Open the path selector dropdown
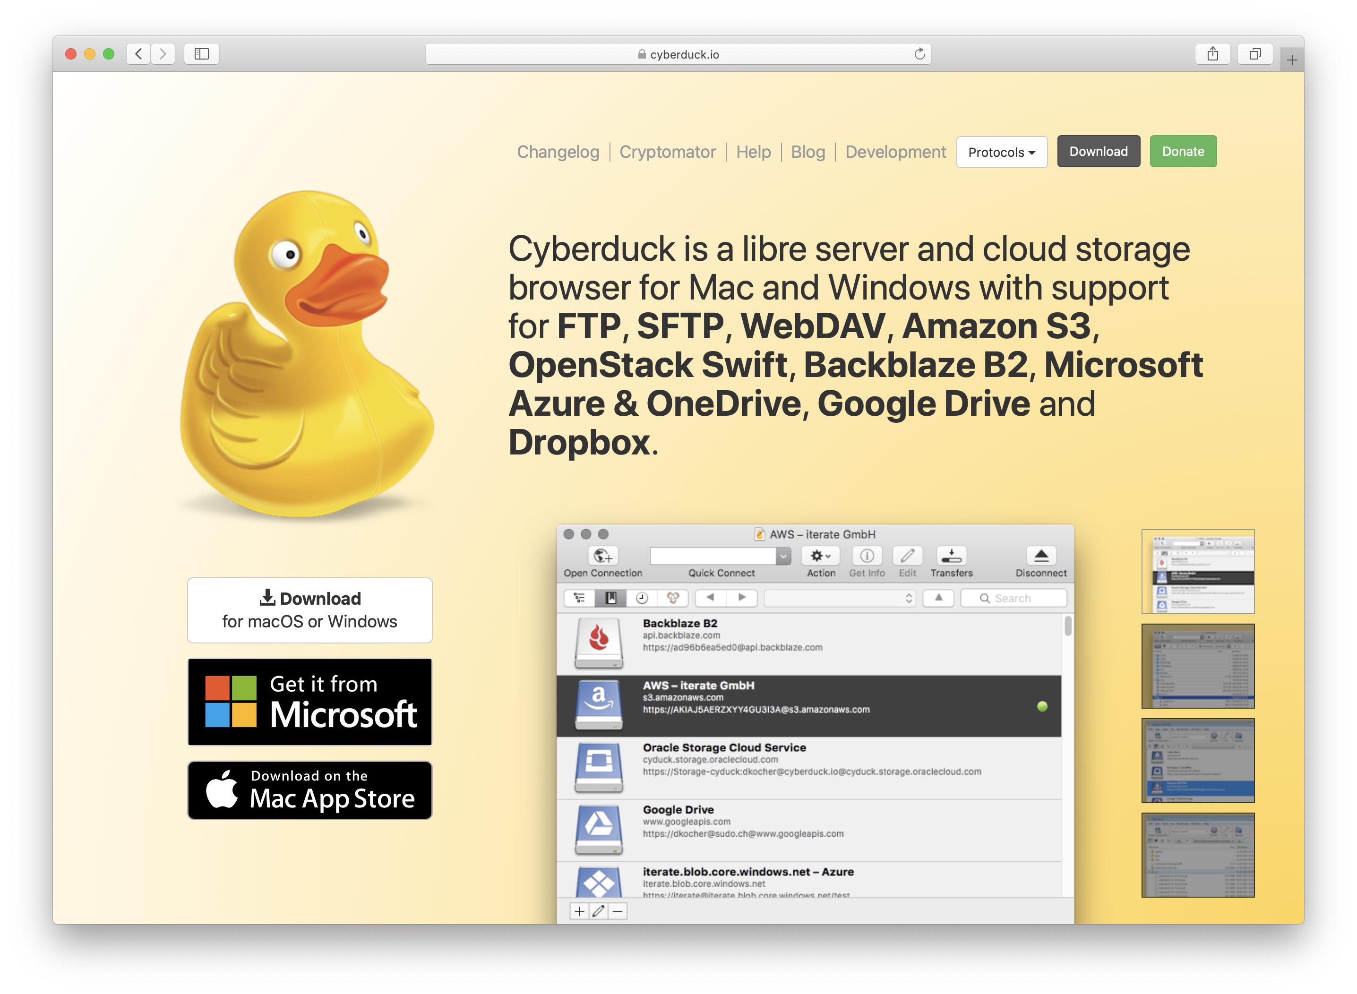Screen dimensions: 1357x994 click(840, 598)
